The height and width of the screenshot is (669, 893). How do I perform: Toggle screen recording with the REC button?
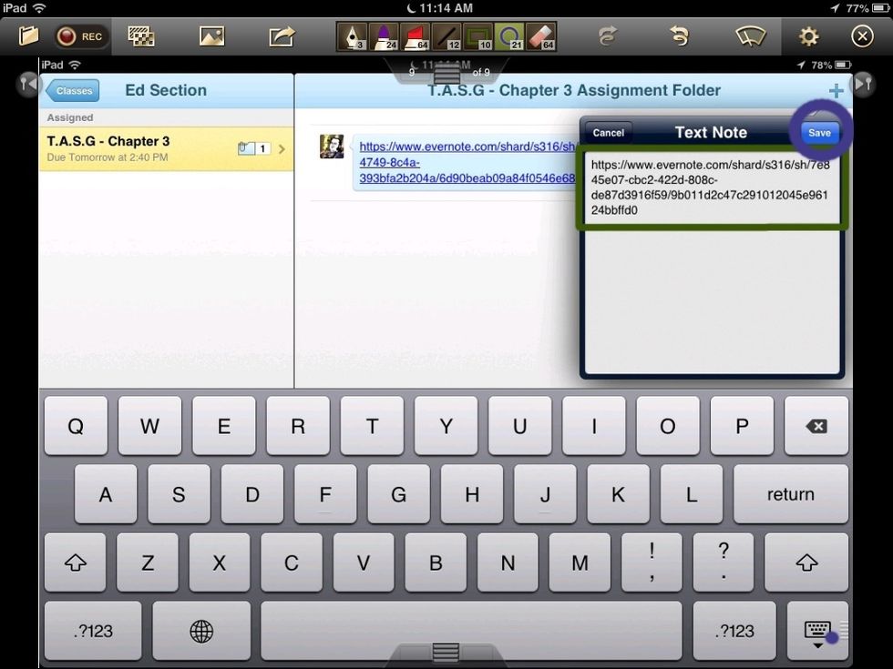click(x=80, y=36)
